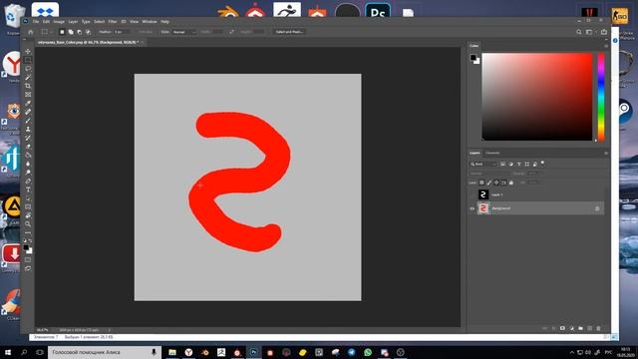Select the Horizontal Type tool
Screen dimensions: 638x359
click(x=28, y=189)
